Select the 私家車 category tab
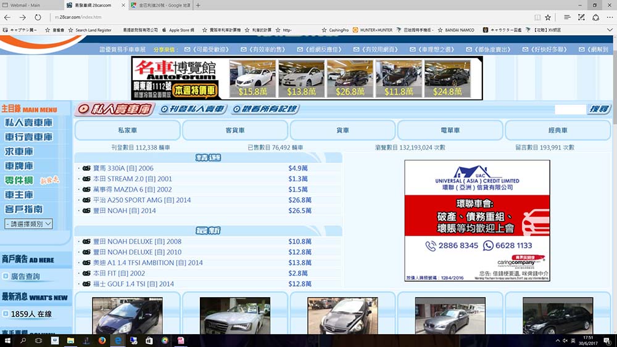 (128, 130)
